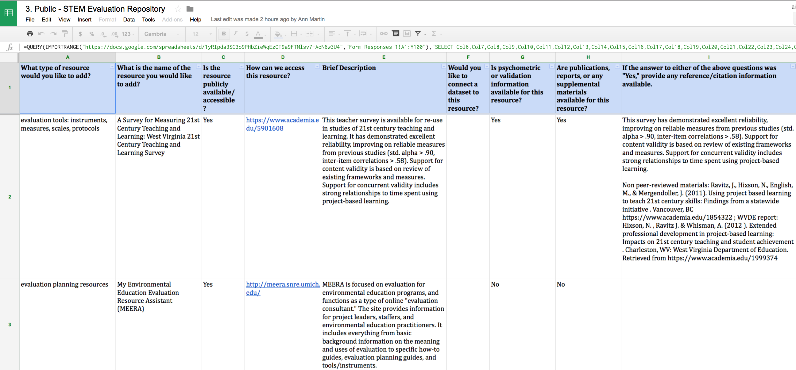This screenshot has width=796, height=370.
Task: Format as currency with dollar icon
Action: (80, 34)
